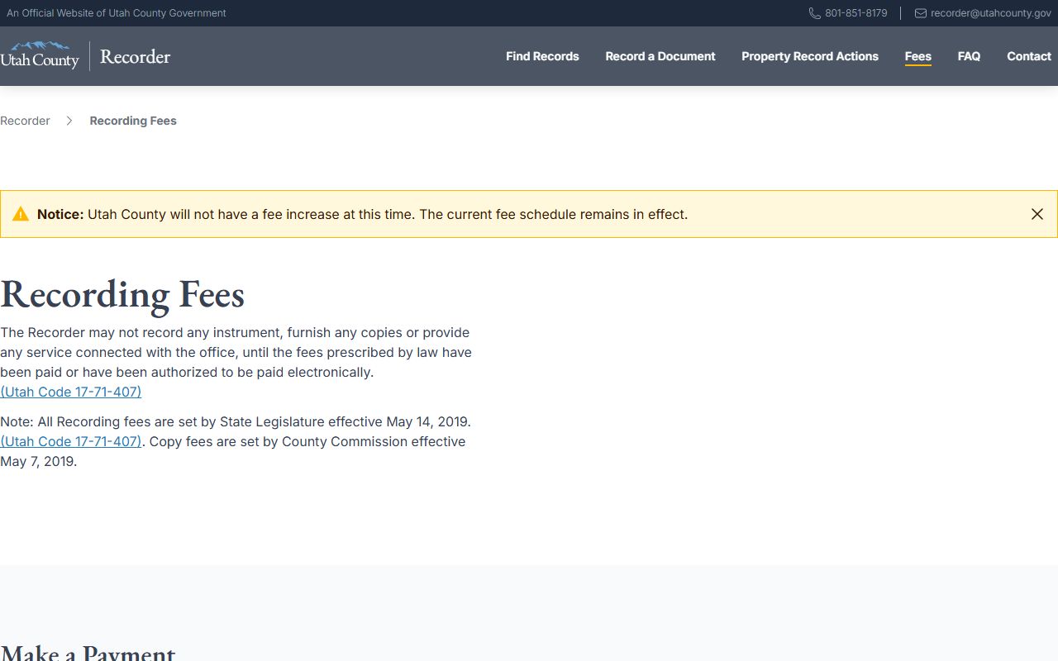Click the Recorder site title

136,56
